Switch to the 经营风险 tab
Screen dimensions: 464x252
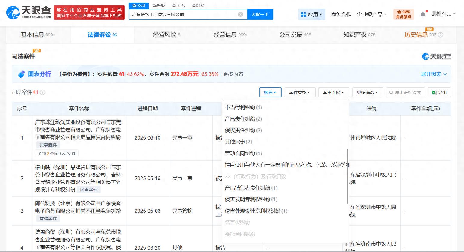[x=166, y=35]
